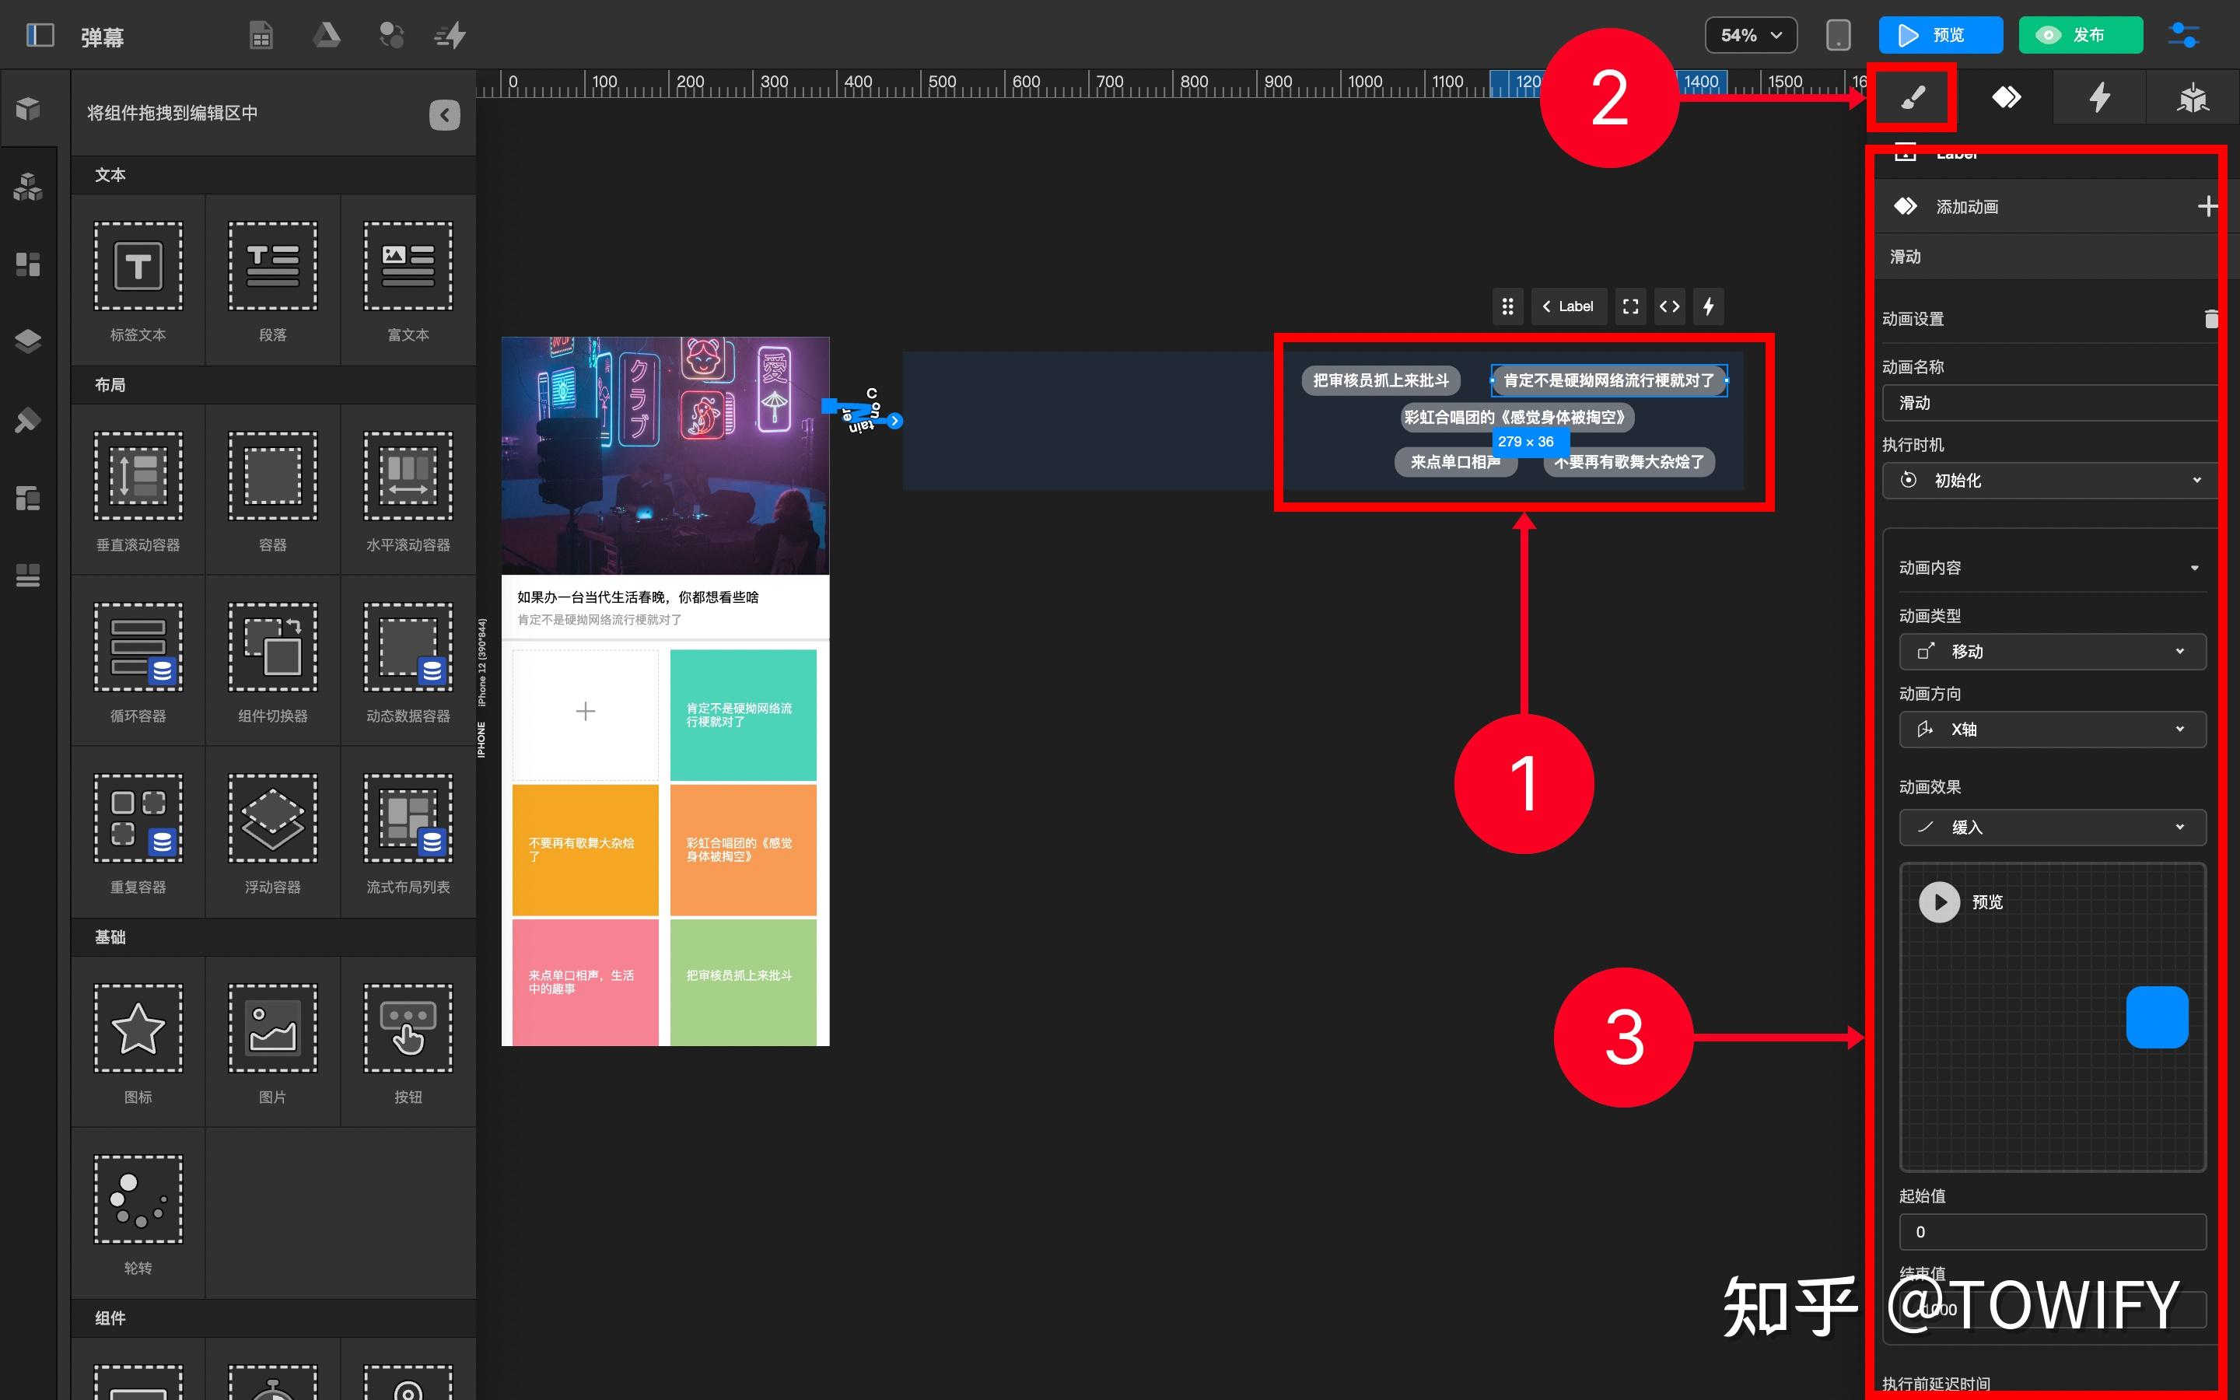This screenshot has width=2240, height=1400.
Task: Select the 按钮 button component
Action: 408,1042
